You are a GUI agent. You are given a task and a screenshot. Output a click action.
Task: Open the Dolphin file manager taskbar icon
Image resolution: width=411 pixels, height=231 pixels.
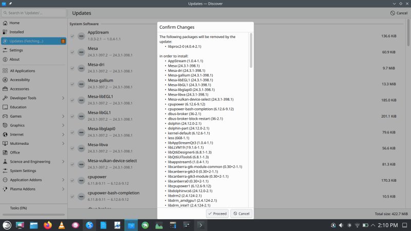pyautogui.click(x=34, y=225)
